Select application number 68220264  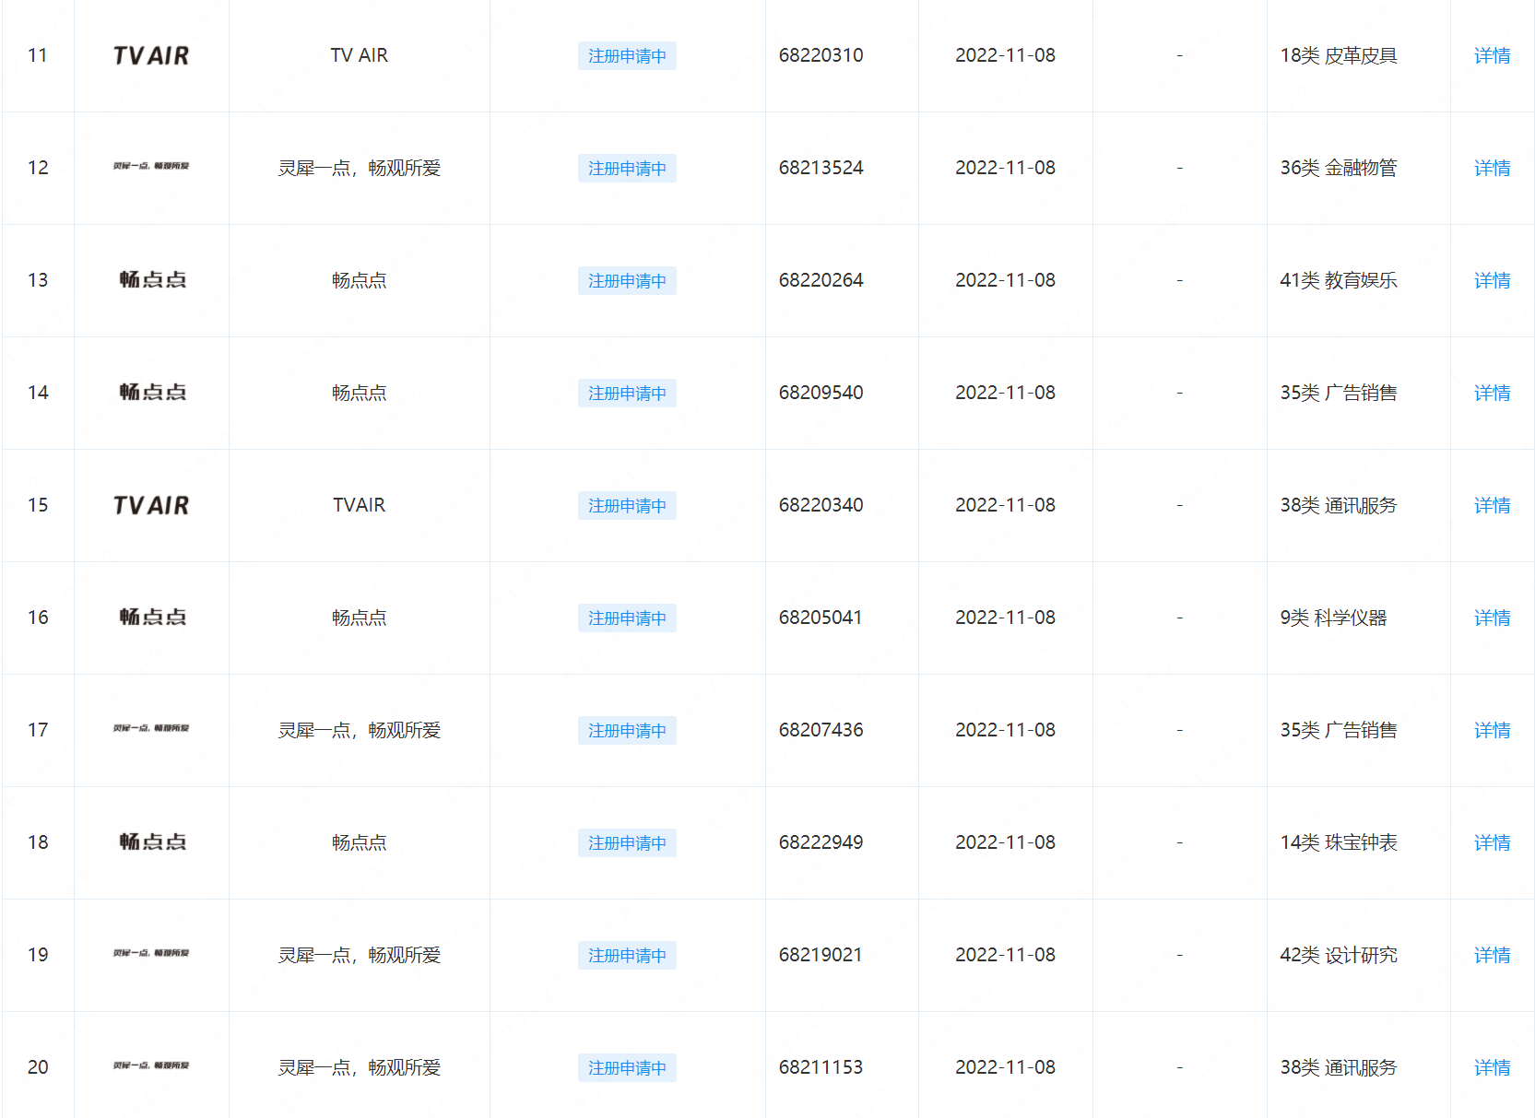(821, 280)
